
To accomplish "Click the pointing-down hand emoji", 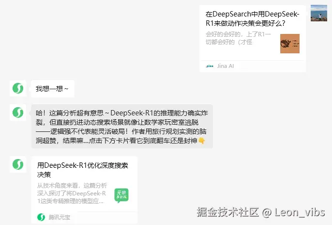I will tap(202, 141).
